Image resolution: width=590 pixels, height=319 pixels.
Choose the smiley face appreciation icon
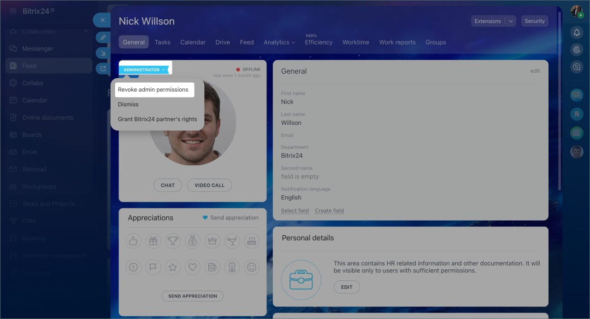pyautogui.click(x=252, y=267)
